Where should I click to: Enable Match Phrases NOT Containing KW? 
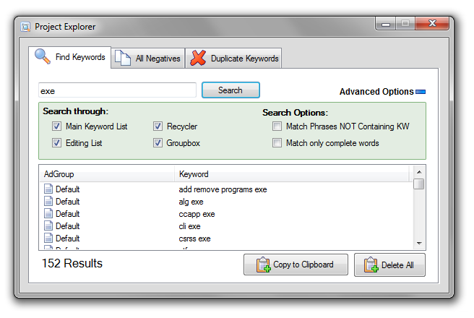click(x=277, y=126)
